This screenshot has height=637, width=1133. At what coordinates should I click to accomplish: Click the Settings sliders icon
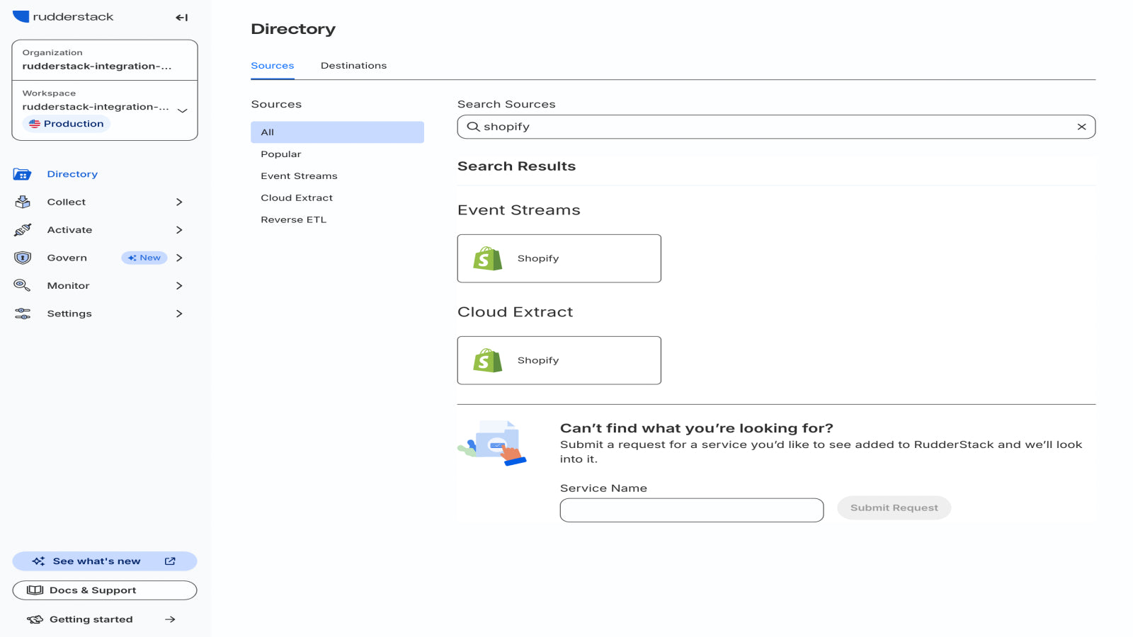[x=22, y=314]
